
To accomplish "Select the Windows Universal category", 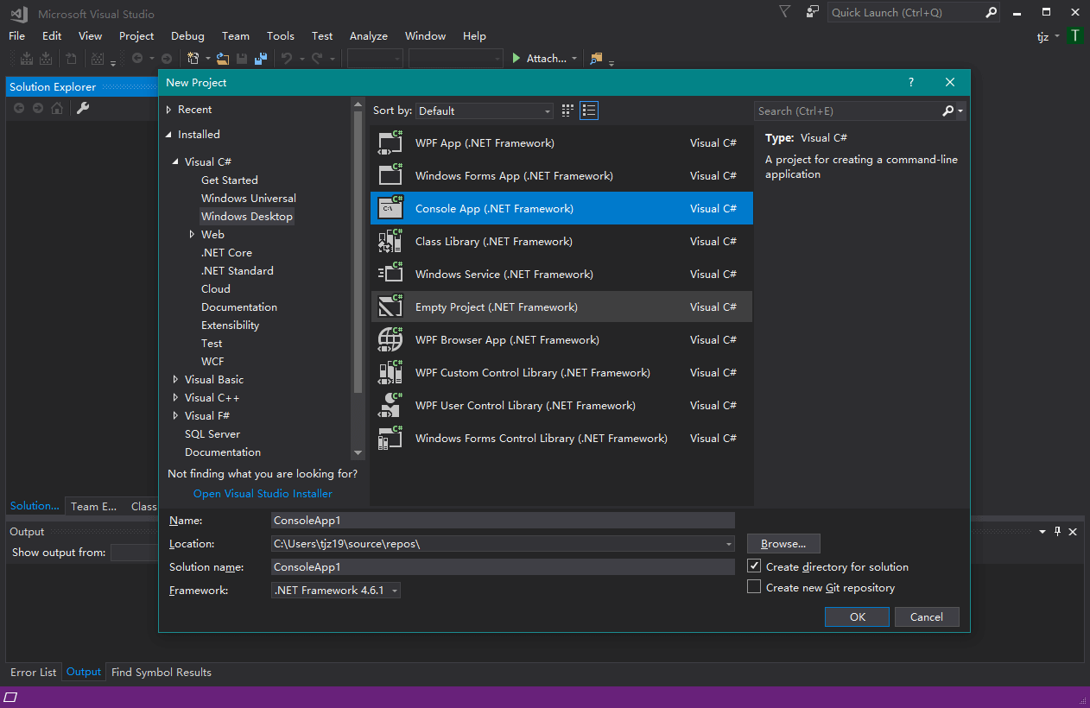I will [249, 199].
